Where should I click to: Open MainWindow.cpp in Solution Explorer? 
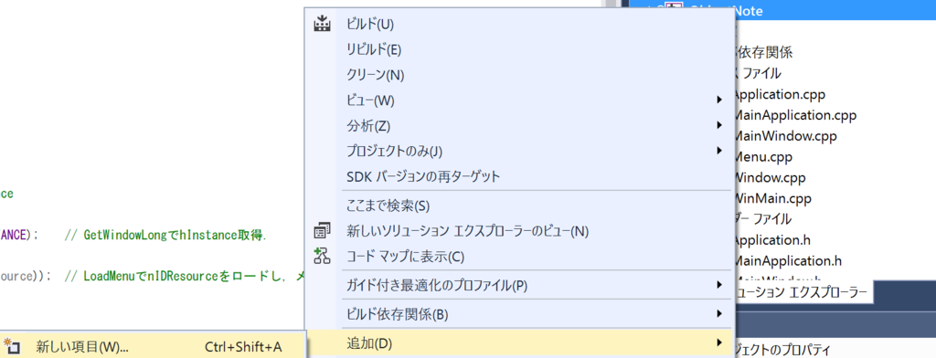pos(785,136)
